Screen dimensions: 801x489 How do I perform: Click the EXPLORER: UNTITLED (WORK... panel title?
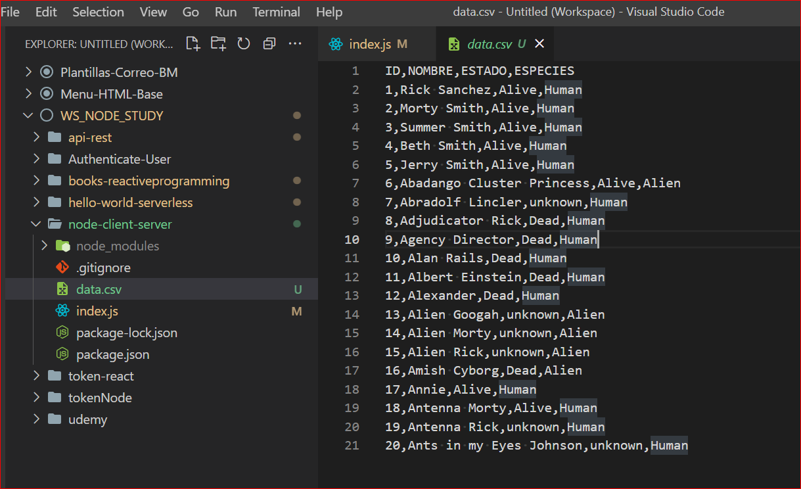[99, 44]
